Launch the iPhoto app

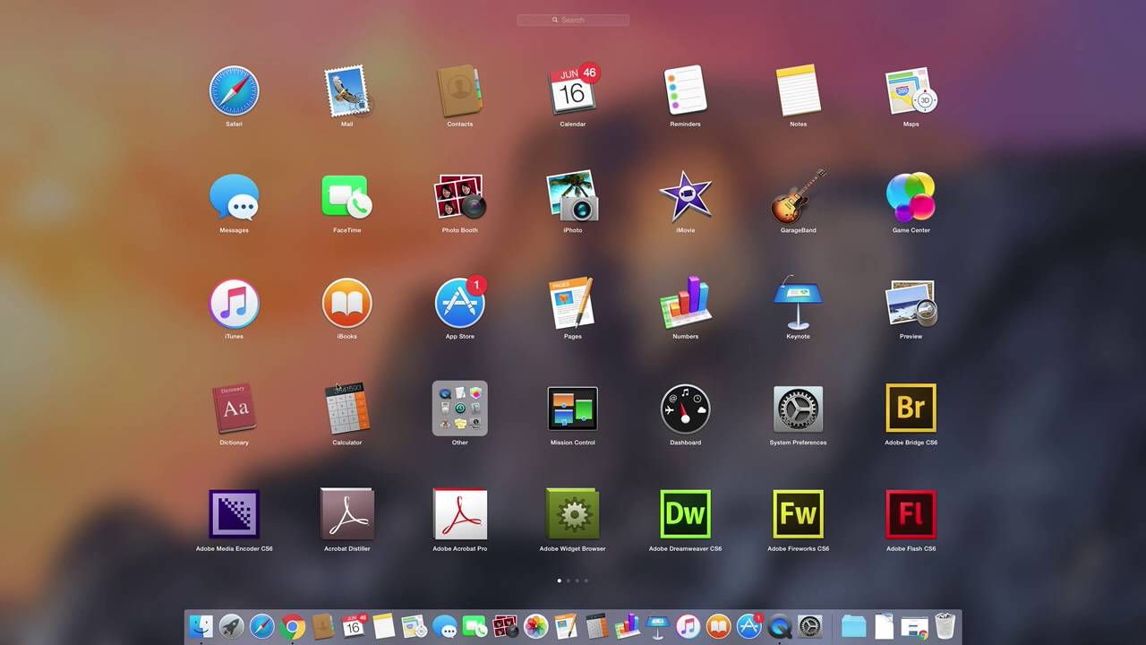coord(573,197)
